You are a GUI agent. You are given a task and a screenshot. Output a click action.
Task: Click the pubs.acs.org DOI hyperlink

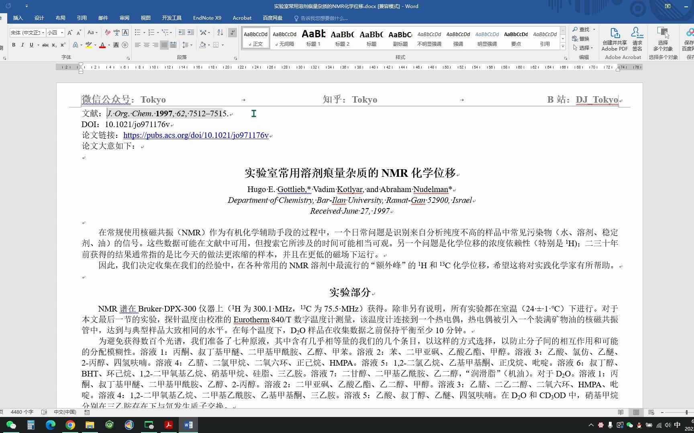pyautogui.click(x=196, y=136)
